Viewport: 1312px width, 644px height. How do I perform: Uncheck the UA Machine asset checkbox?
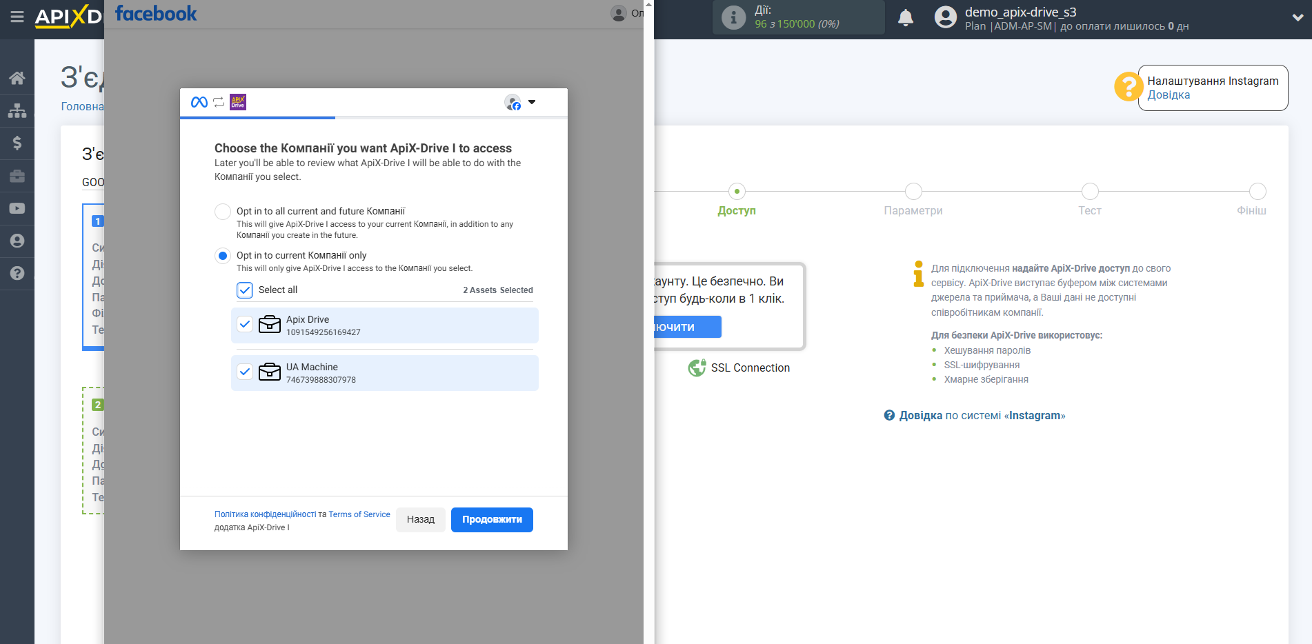245,372
